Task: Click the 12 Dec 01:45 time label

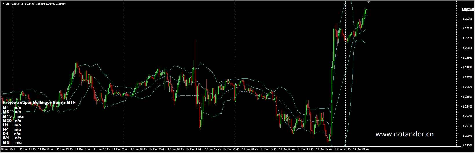Action: pos(139,150)
